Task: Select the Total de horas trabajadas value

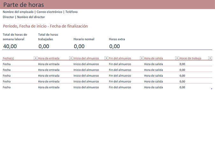Action: point(44,46)
